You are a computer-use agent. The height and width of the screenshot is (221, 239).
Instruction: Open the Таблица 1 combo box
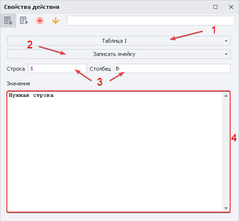pos(119,41)
